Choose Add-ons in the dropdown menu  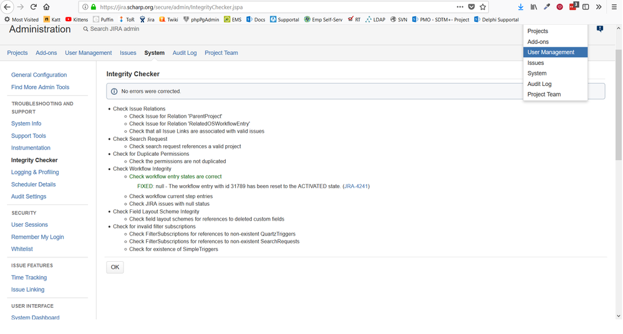click(x=555, y=42)
